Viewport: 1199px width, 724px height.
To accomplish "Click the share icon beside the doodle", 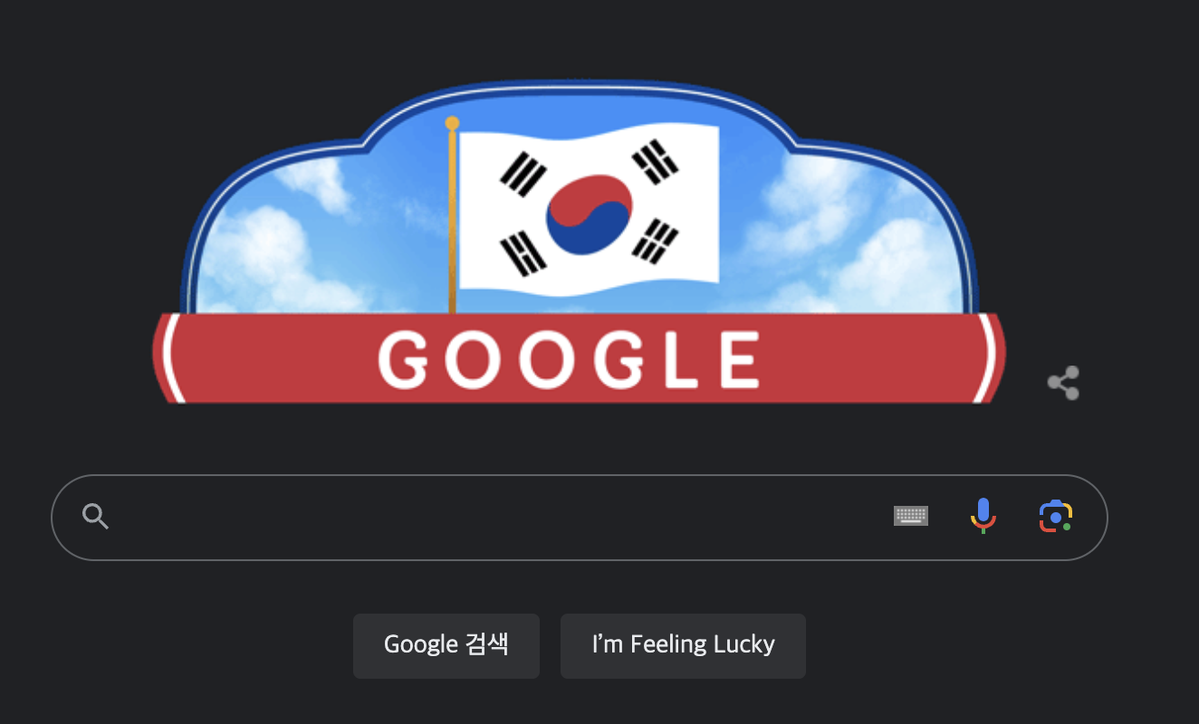I will point(1063,383).
